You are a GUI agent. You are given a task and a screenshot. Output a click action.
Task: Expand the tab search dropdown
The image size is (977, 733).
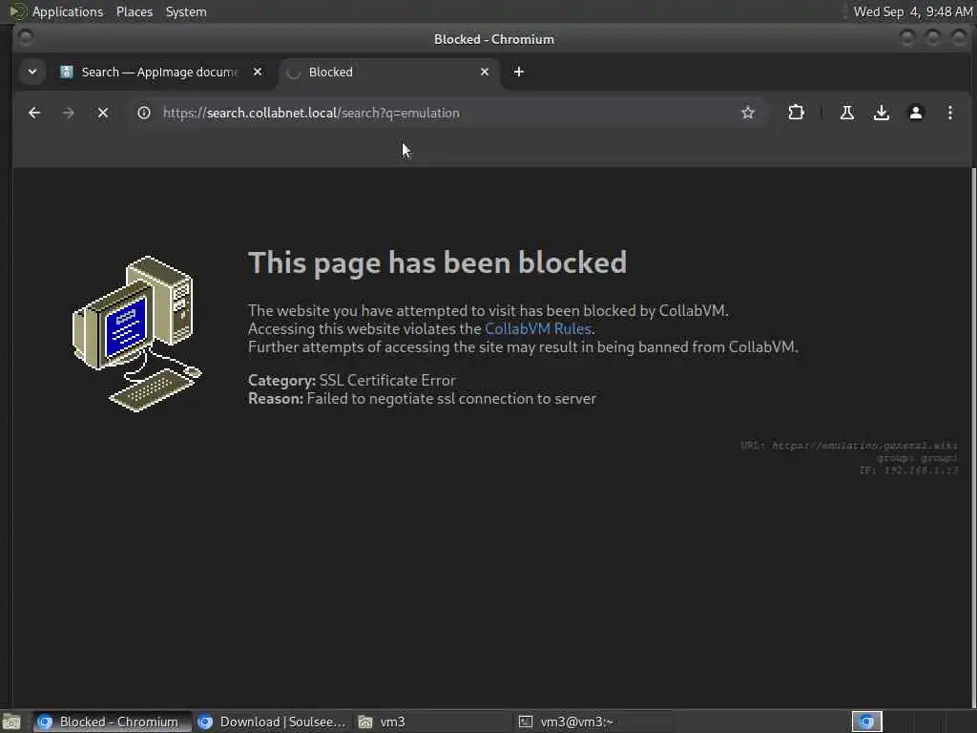32,72
